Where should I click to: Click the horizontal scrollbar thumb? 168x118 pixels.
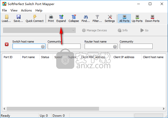[x=53, y=109]
